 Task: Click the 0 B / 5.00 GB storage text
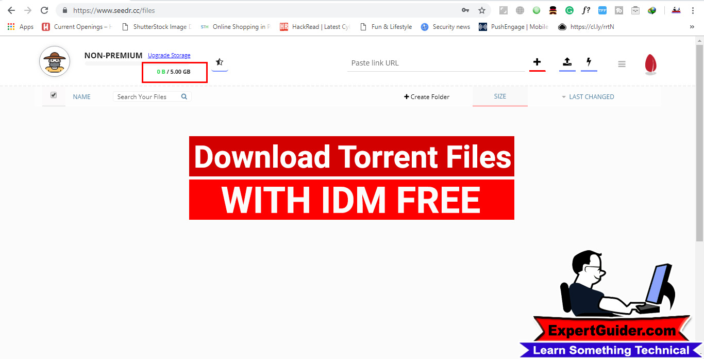174,72
